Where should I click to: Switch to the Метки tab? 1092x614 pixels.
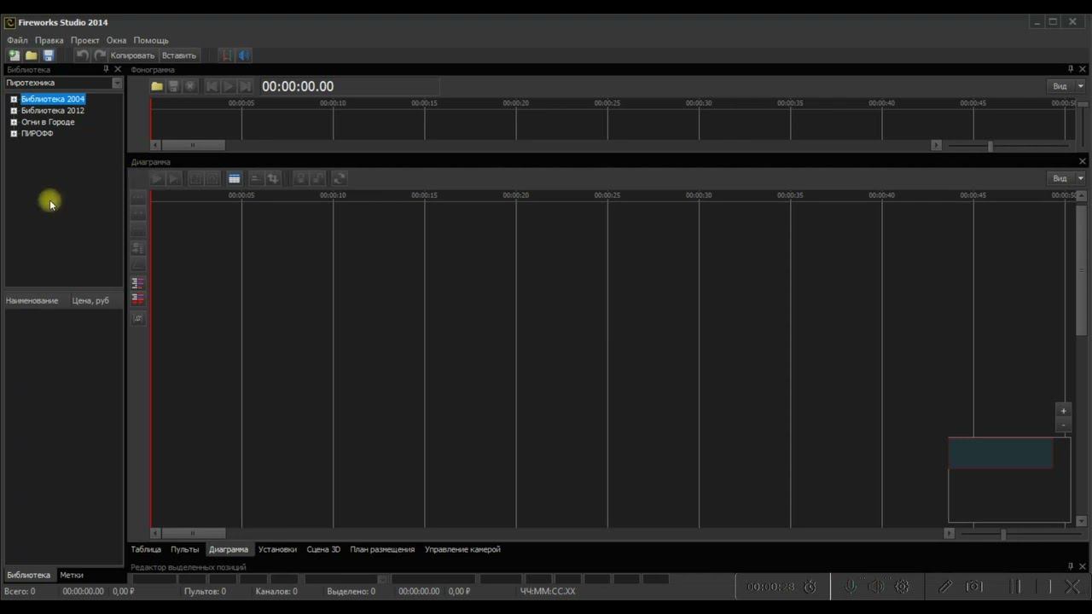tap(72, 575)
